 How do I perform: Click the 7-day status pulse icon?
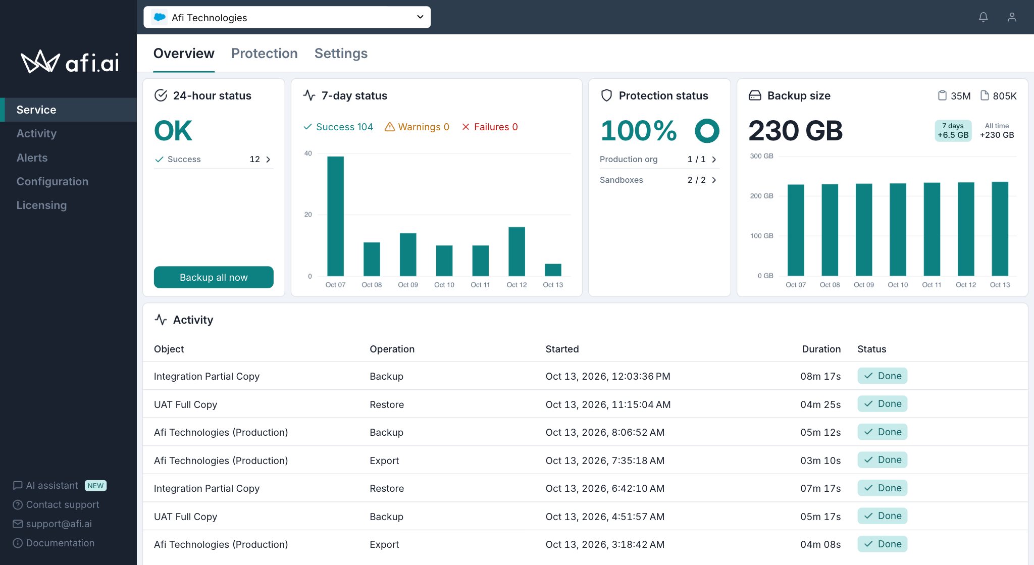coord(309,95)
